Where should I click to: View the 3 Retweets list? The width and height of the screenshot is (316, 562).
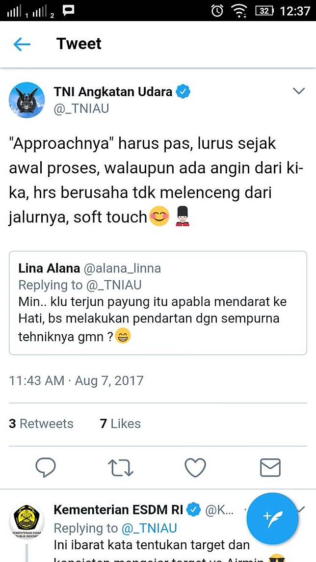tap(41, 423)
